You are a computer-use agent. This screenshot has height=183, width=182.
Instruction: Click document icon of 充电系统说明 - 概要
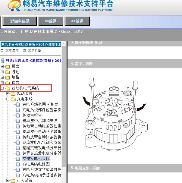pos(18,104)
